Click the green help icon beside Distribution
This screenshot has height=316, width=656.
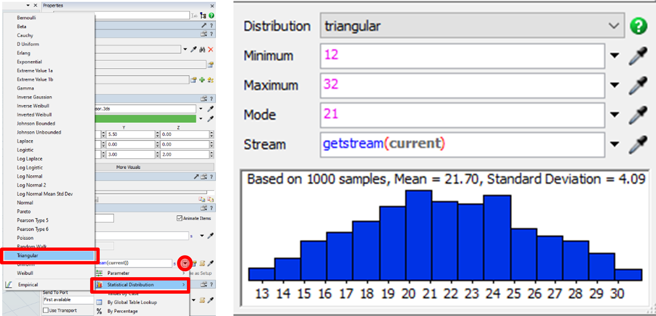coord(638,26)
